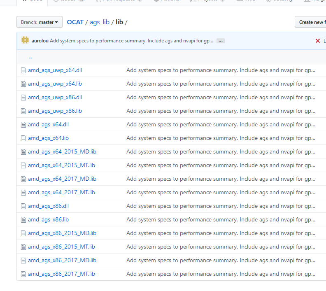Open amd_ags_x86_2015_MD.lib file
This screenshot has width=326, height=291.
point(62,233)
